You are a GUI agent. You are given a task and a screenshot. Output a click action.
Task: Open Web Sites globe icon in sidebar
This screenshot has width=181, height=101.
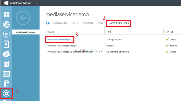[x=6, y=24]
